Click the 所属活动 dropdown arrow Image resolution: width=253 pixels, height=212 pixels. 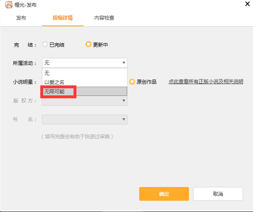[x=123, y=63]
